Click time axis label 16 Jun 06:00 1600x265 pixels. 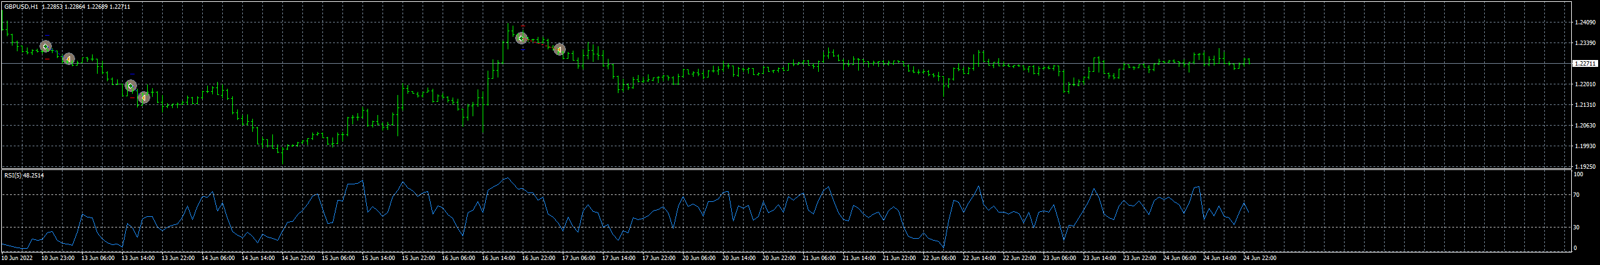tap(459, 257)
